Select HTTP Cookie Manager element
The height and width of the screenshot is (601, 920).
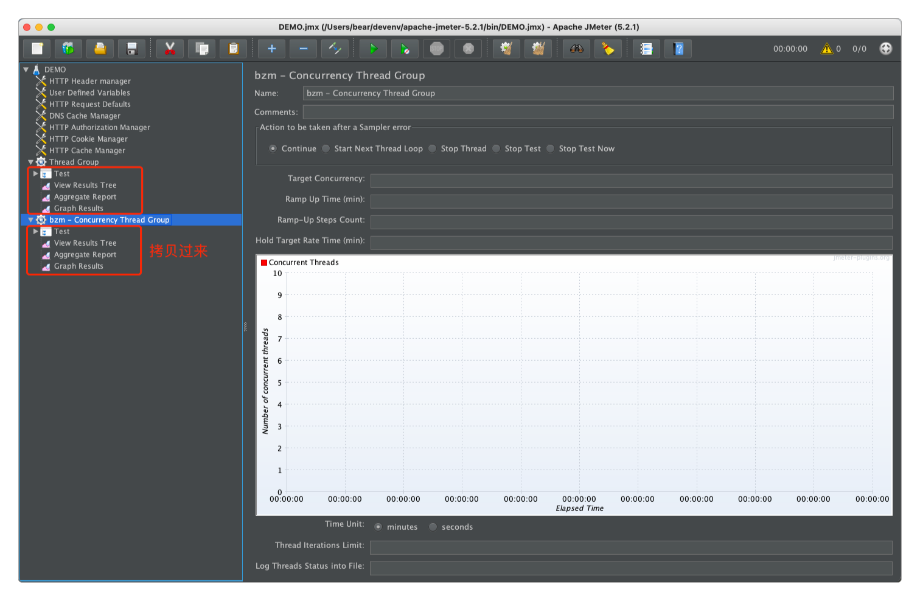point(88,139)
